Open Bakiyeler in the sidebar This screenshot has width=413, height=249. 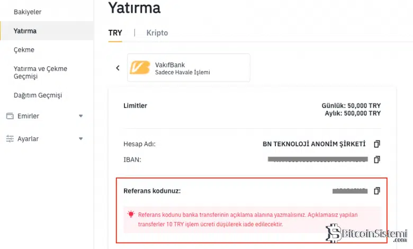coord(28,12)
